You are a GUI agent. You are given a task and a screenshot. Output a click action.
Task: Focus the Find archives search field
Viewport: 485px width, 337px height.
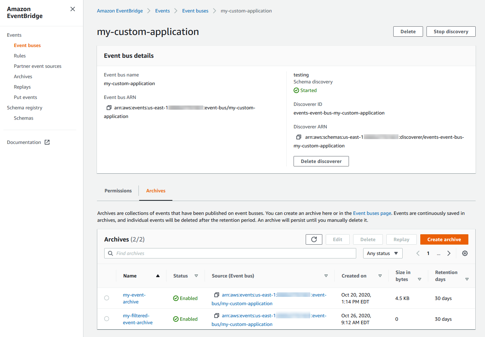pos(232,253)
